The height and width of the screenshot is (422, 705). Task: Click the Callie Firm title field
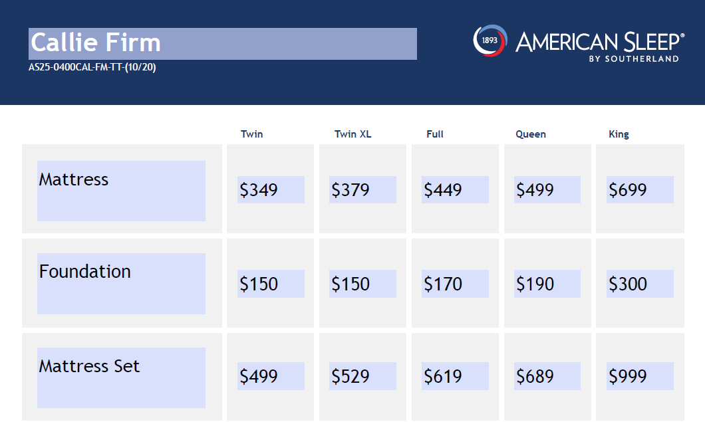pos(223,44)
